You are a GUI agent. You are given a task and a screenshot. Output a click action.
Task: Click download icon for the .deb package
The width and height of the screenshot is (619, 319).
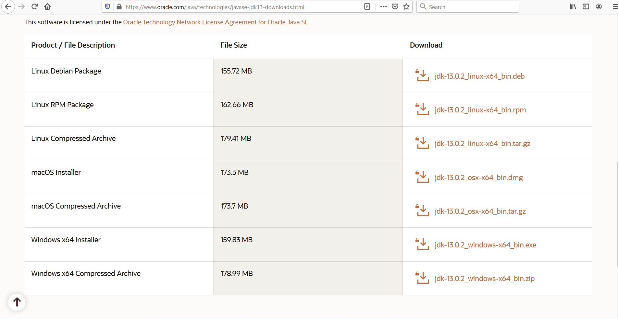[422, 75]
